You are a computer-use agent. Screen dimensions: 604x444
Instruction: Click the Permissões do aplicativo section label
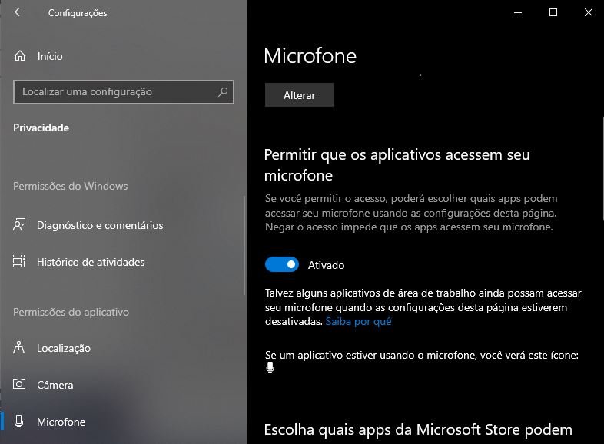tap(71, 312)
